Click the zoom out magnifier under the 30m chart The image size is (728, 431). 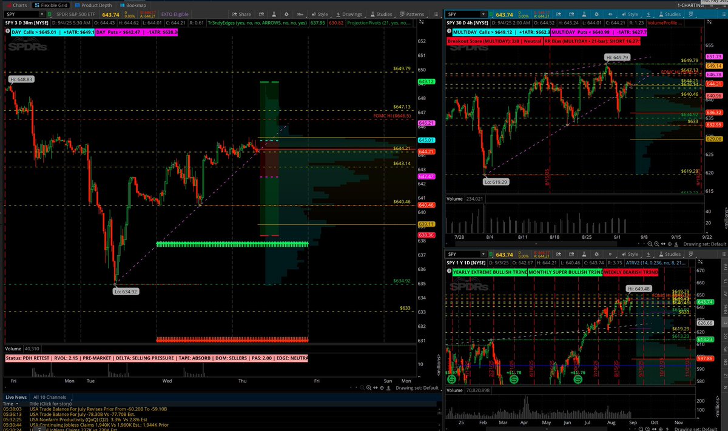pyautogui.click(x=362, y=387)
